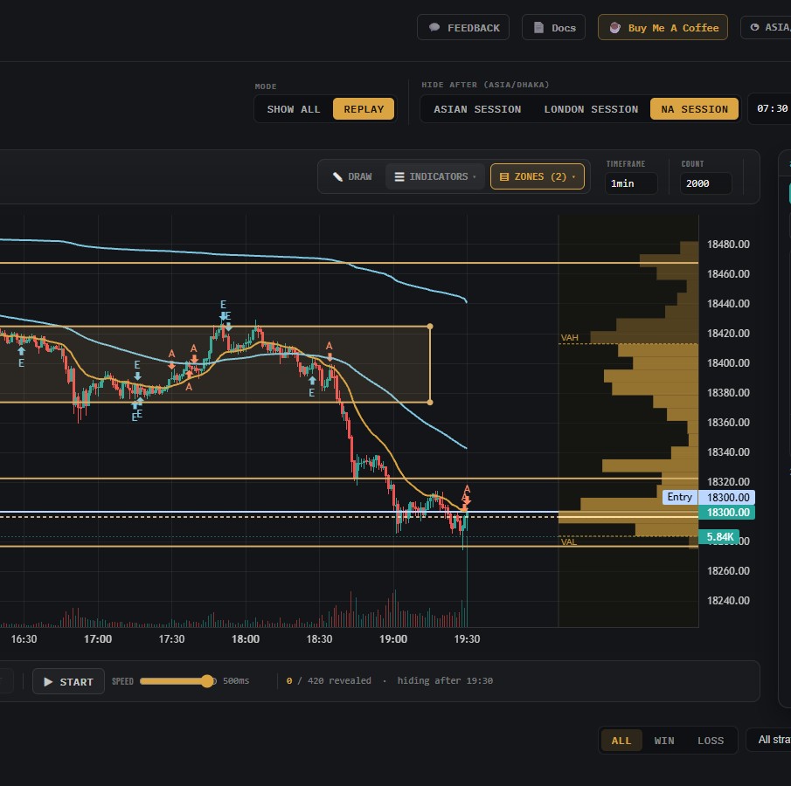Screen dimensions: 791x786
Task: Click the 'hiding after 19:30' status text
Action: pos(445,680)
